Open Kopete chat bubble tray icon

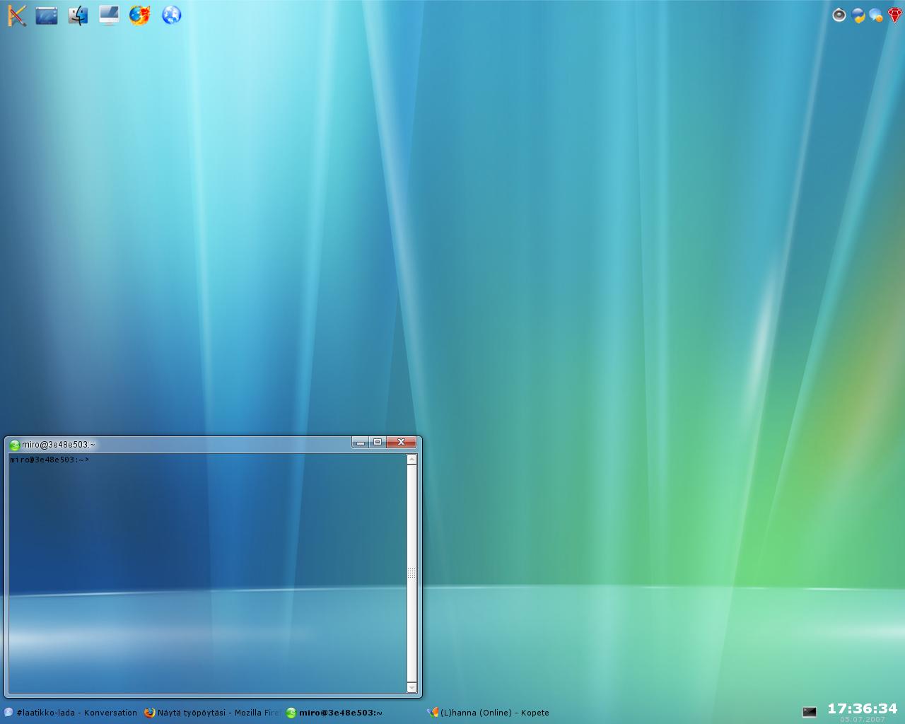877,15
